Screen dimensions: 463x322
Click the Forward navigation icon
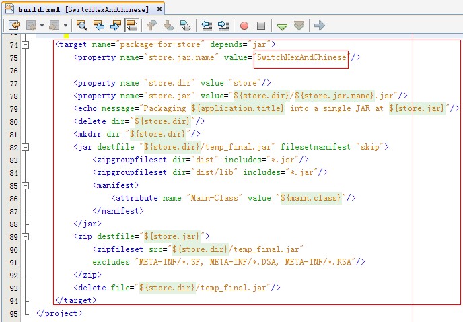tap(55, 26)
